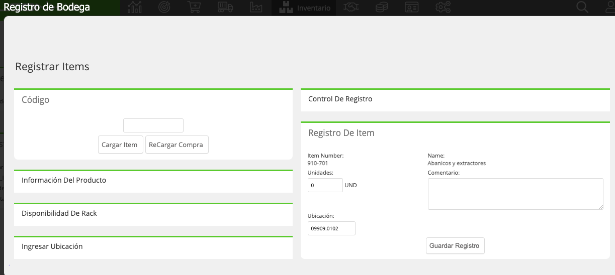Click the Código panel heading

pos(36,100)
